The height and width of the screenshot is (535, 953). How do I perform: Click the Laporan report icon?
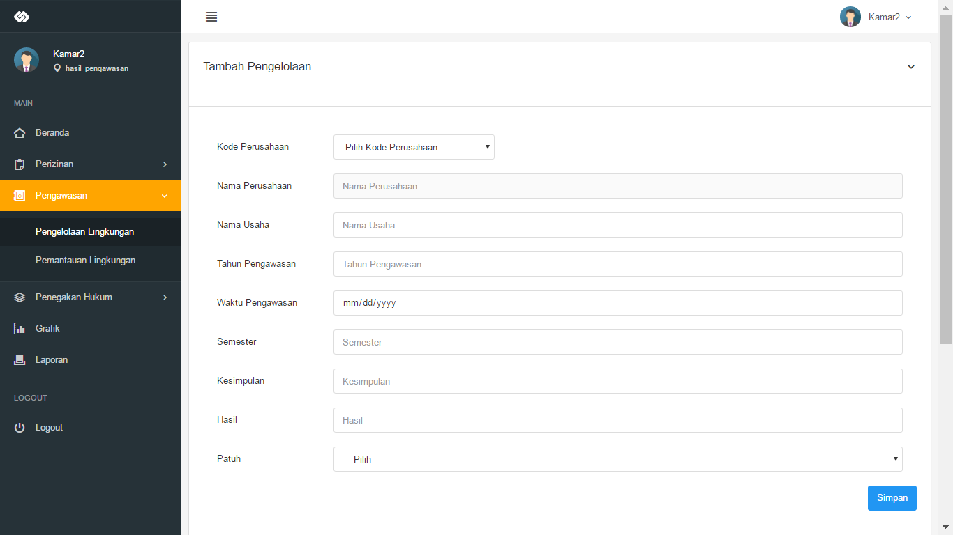click(20, 360)
